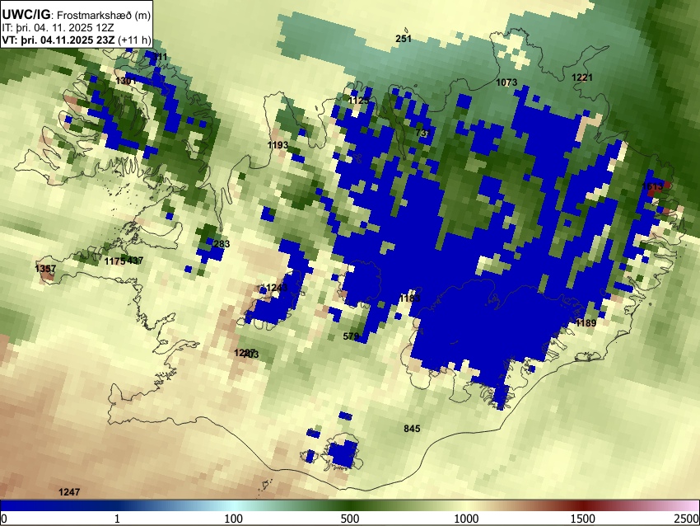Click the 'UWC/IG: Frostmarkshæð (m)' title text
The width and height of the screenshot is (700, 526).
[x=77, y=15]
